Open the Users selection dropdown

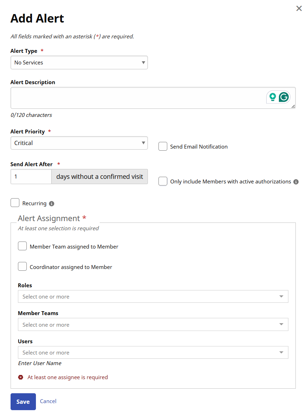click(x=153, y=352)
